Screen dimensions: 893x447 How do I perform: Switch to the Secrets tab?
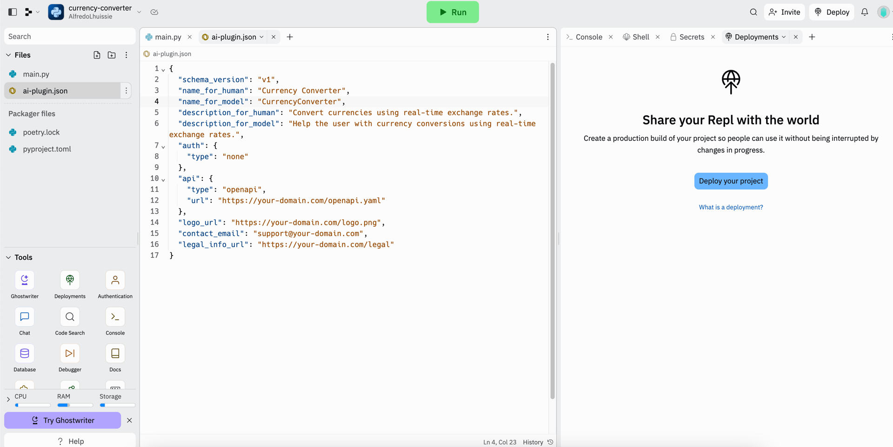(687, 37)
